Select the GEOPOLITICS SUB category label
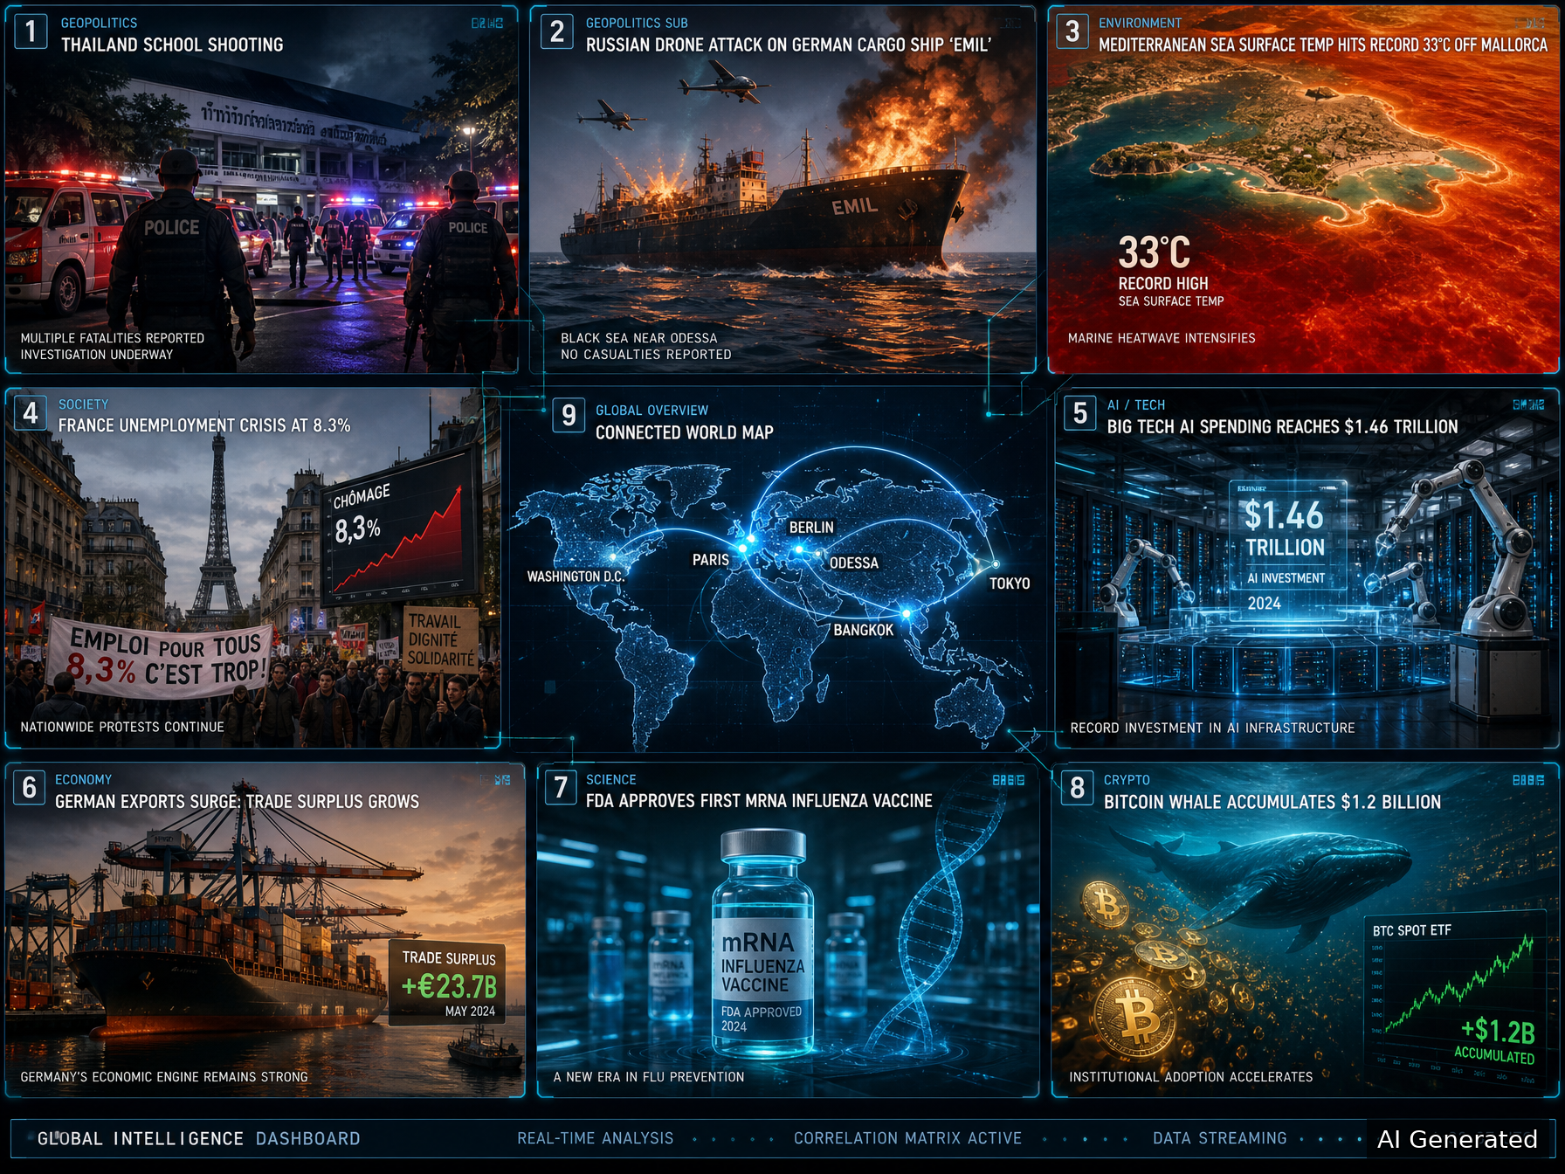This screenshot has width=1565, height=1174. 637,24
